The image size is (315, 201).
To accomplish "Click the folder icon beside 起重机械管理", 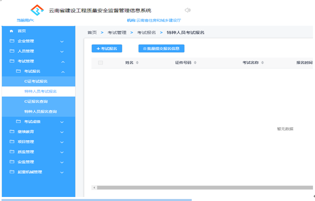I will coord(12,172).
